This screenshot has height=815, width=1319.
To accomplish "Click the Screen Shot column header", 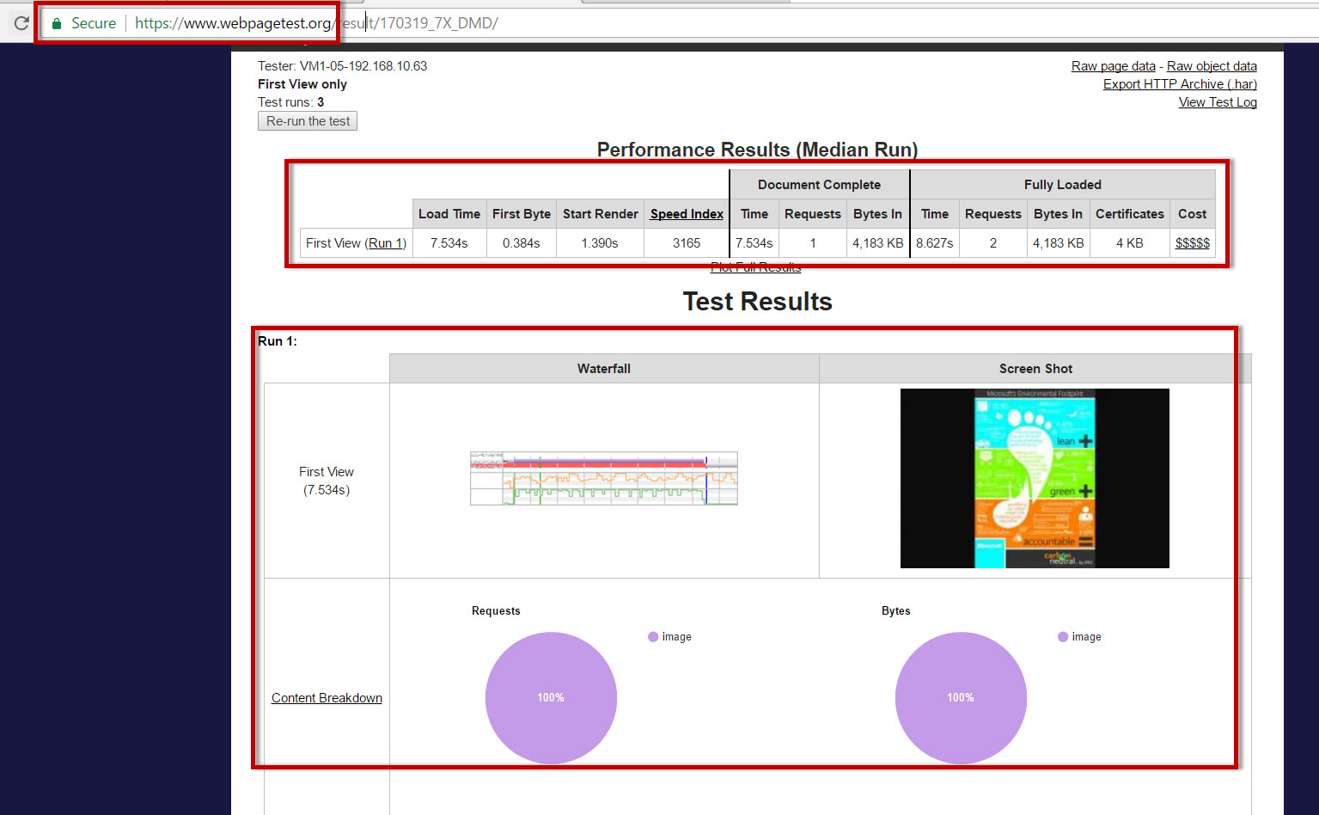I will click(x=1035, y=369).
